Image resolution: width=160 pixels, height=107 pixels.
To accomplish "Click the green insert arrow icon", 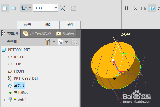I will click(x=10, y=93).
